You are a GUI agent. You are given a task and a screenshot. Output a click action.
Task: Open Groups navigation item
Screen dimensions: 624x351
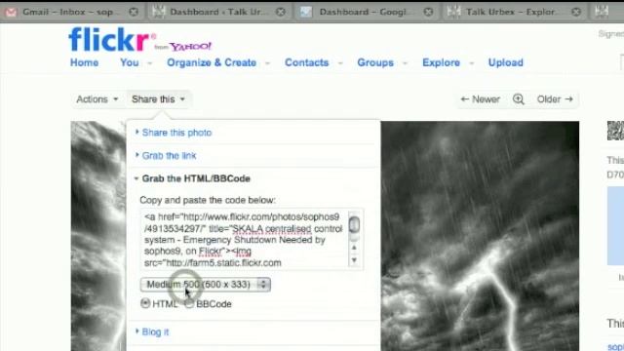[x=375, y=62]
